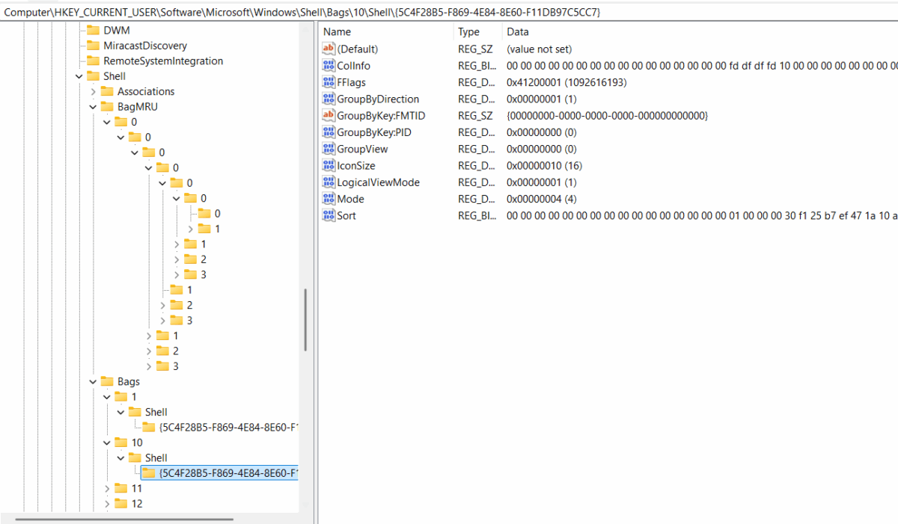The width and height of the screenshot is (898, 524).
Task: Select the IconSize DWORD icon
Action: coord(328,165)
